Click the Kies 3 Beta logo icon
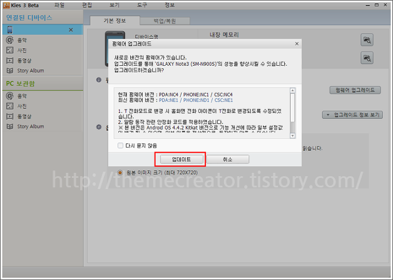 click(6, 5)
